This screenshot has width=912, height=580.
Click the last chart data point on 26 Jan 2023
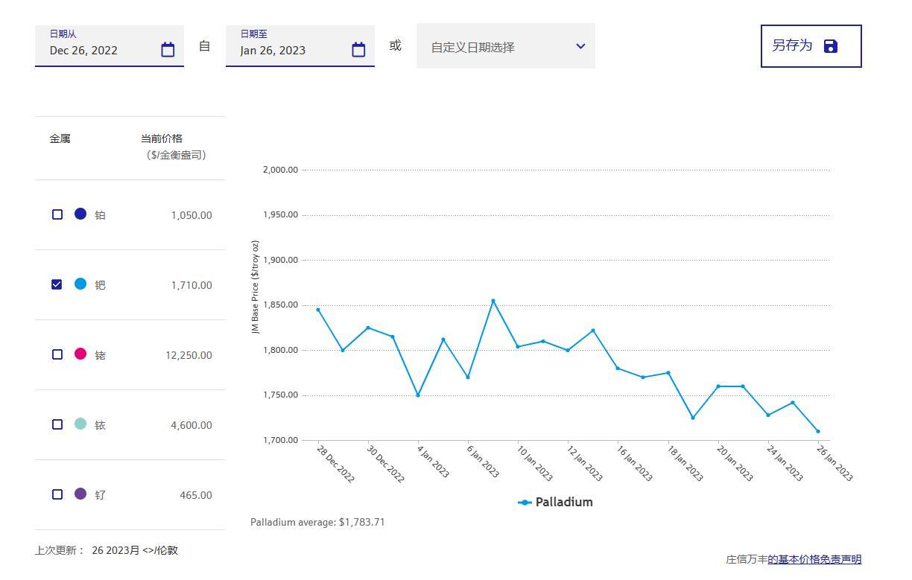tap(817, 431)
